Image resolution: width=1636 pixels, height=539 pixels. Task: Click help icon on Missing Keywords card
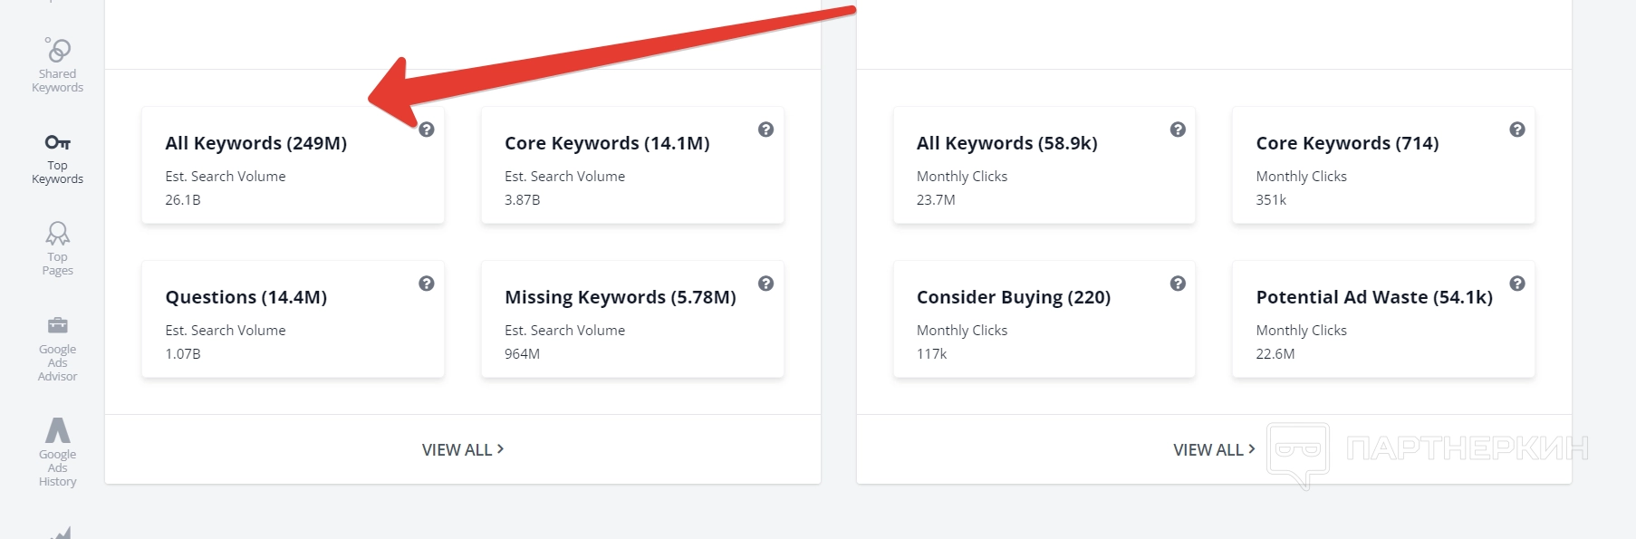(x=765, y=284)
